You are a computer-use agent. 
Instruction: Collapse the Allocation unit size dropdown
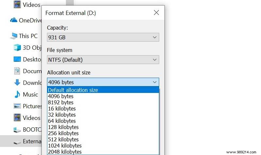[x=103, y=82]
